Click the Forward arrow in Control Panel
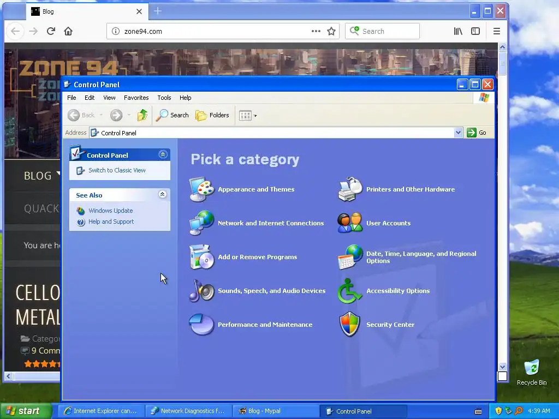 pyautogui.click(x=116, y=115)
